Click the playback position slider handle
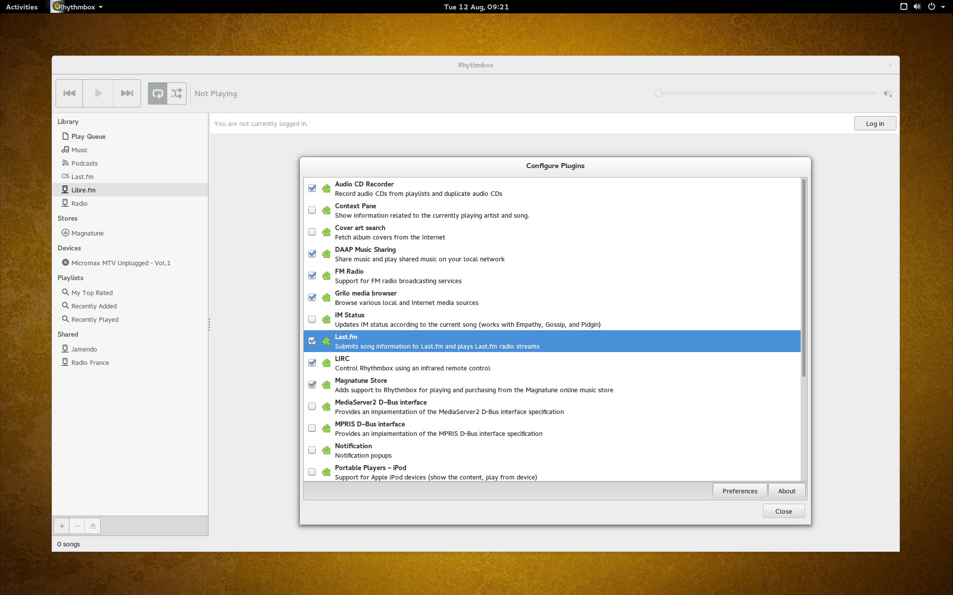 tap(659, 93)
